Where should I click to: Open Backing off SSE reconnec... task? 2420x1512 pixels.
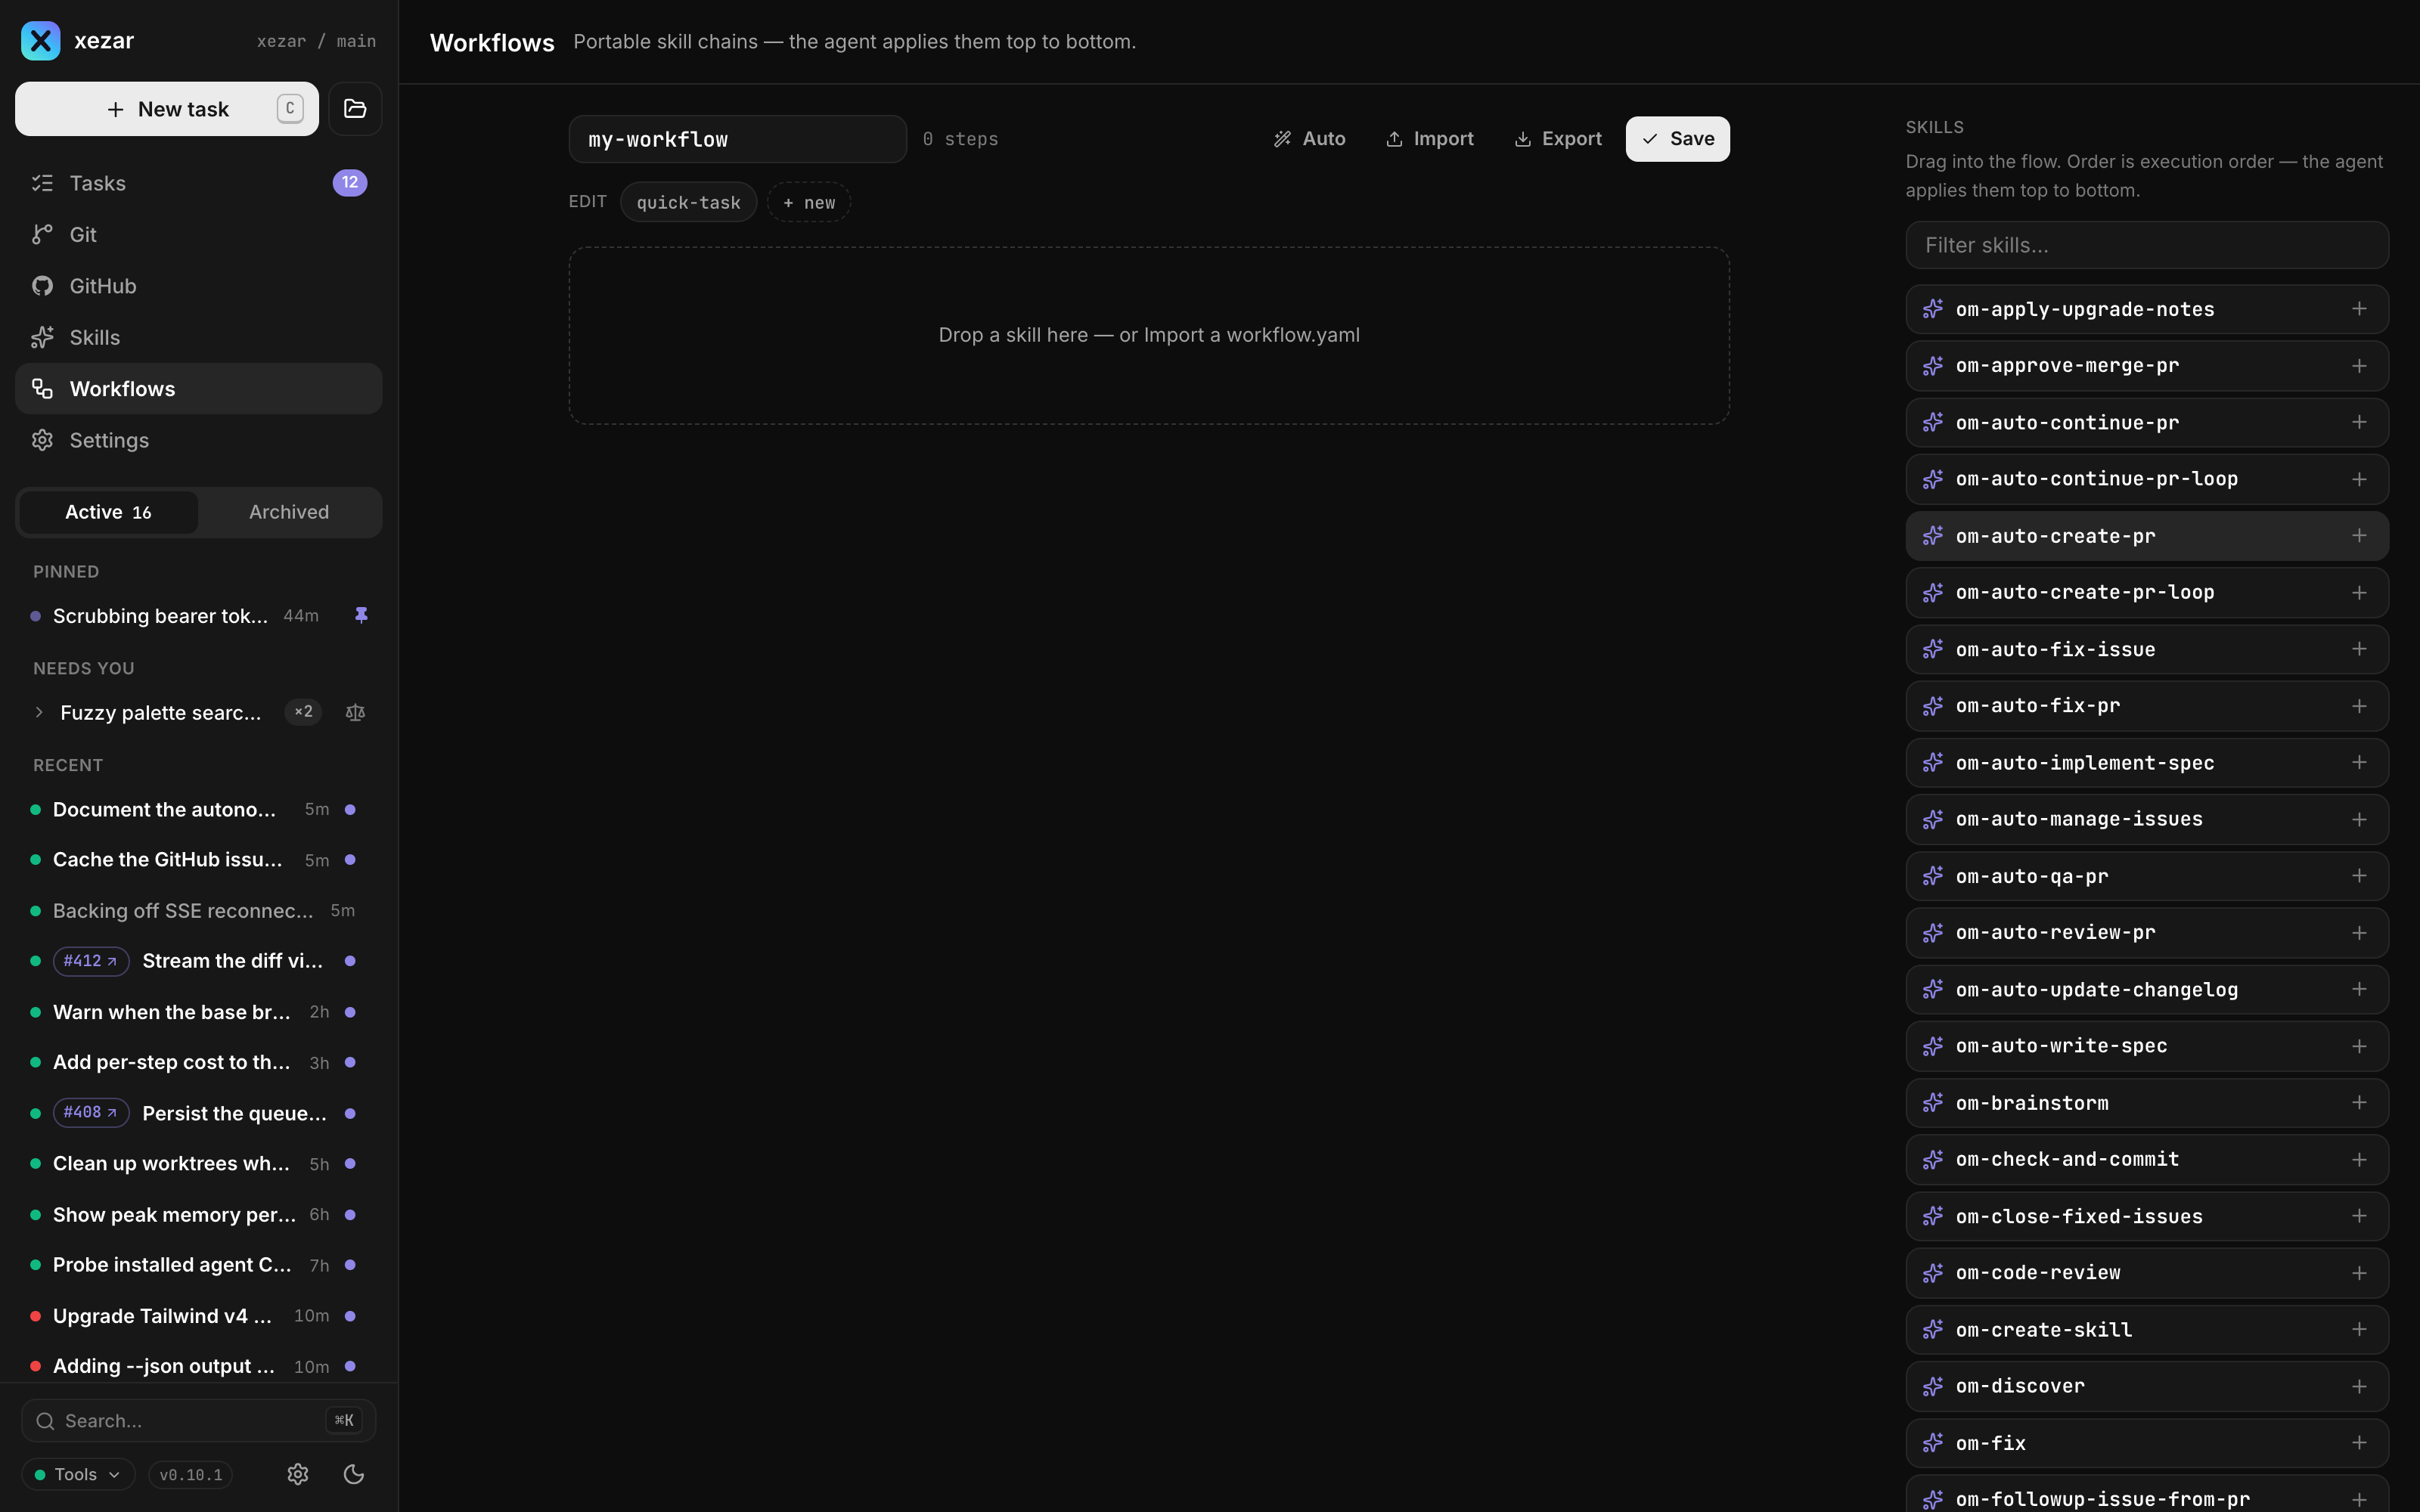[198, 910]
